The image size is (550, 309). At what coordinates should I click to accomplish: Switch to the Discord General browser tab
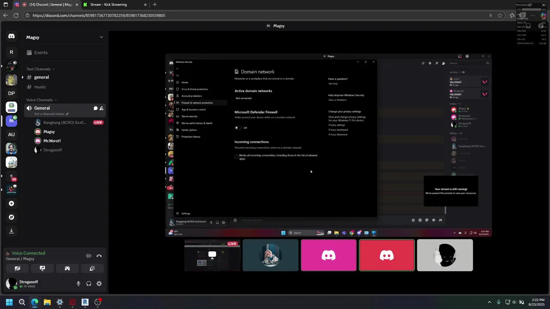(46, 5)
